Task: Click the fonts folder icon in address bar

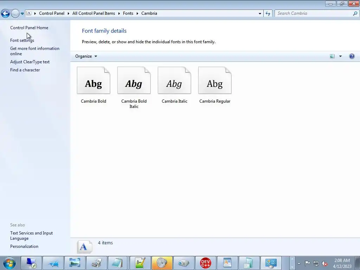Action: pyautogui.click(x=29, y=13)
